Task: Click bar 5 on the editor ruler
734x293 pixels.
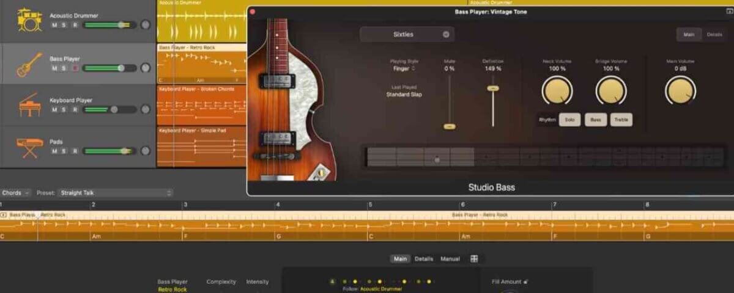Action: (369, 205)
